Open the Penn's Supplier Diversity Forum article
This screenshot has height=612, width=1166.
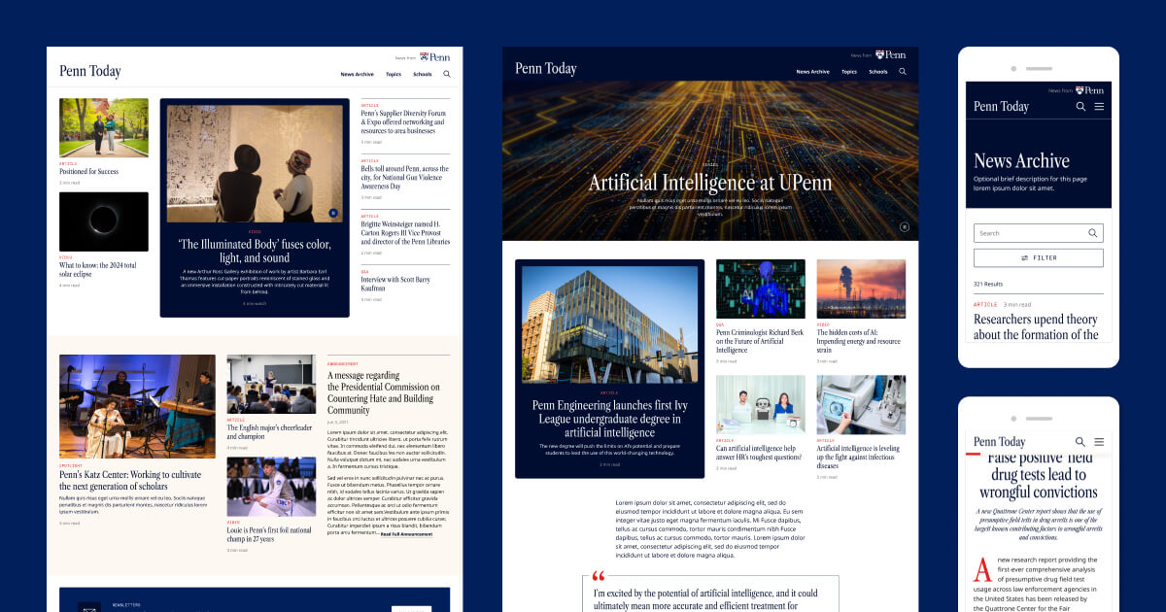[x=403, y=121]
